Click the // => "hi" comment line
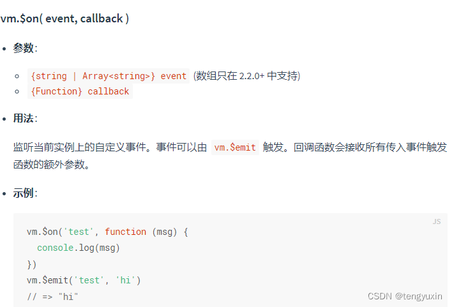 tap(52, 297)
